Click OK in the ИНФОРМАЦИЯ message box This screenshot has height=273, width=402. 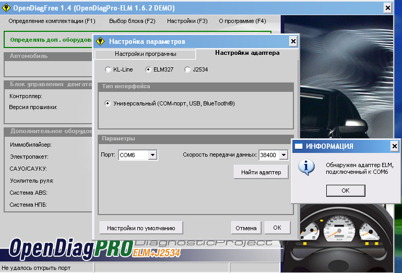tap(345, 191)
